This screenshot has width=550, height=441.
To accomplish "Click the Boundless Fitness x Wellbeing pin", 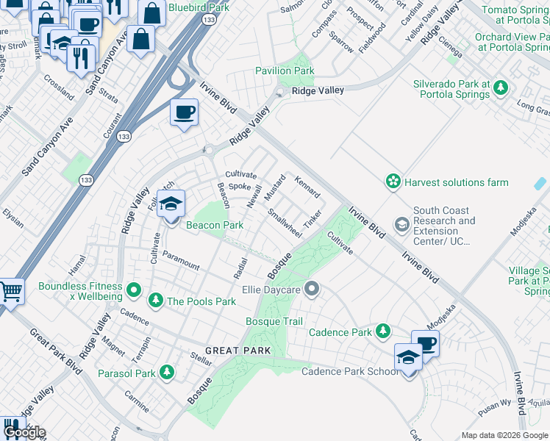I will pos(134,290).
